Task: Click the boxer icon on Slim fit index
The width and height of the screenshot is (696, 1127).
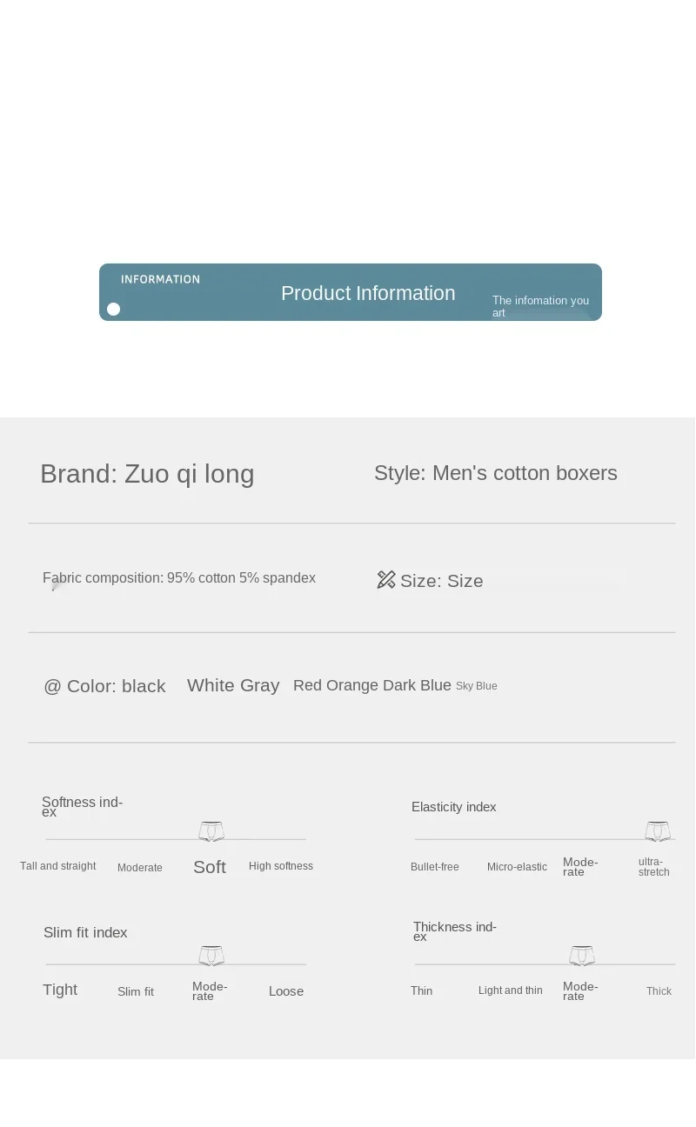Action: coord(211,956)
